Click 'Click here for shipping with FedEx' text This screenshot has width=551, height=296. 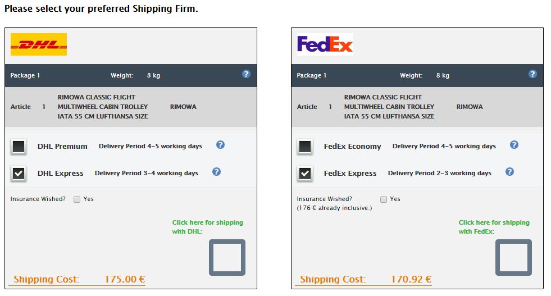(x=494, y=227)
